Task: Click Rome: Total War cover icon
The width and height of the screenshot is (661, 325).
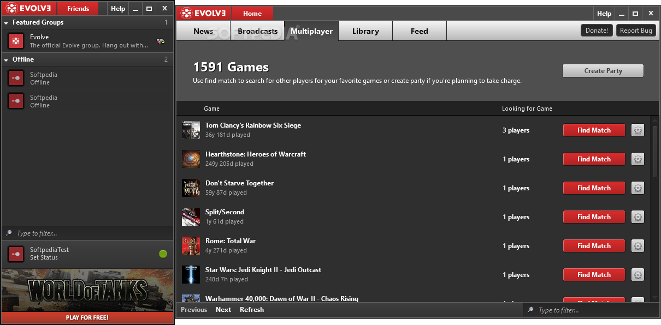Action: point(191,245)
